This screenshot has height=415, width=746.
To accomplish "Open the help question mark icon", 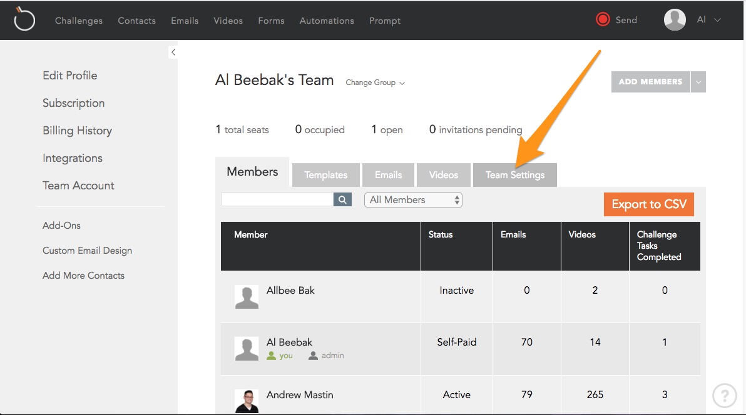I will pos(725,395).
